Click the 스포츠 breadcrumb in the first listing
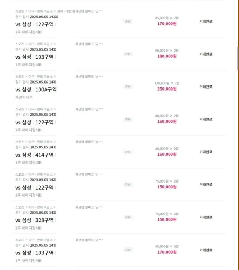The height and width of the screenshot is (270, 239). coord(20,11)
